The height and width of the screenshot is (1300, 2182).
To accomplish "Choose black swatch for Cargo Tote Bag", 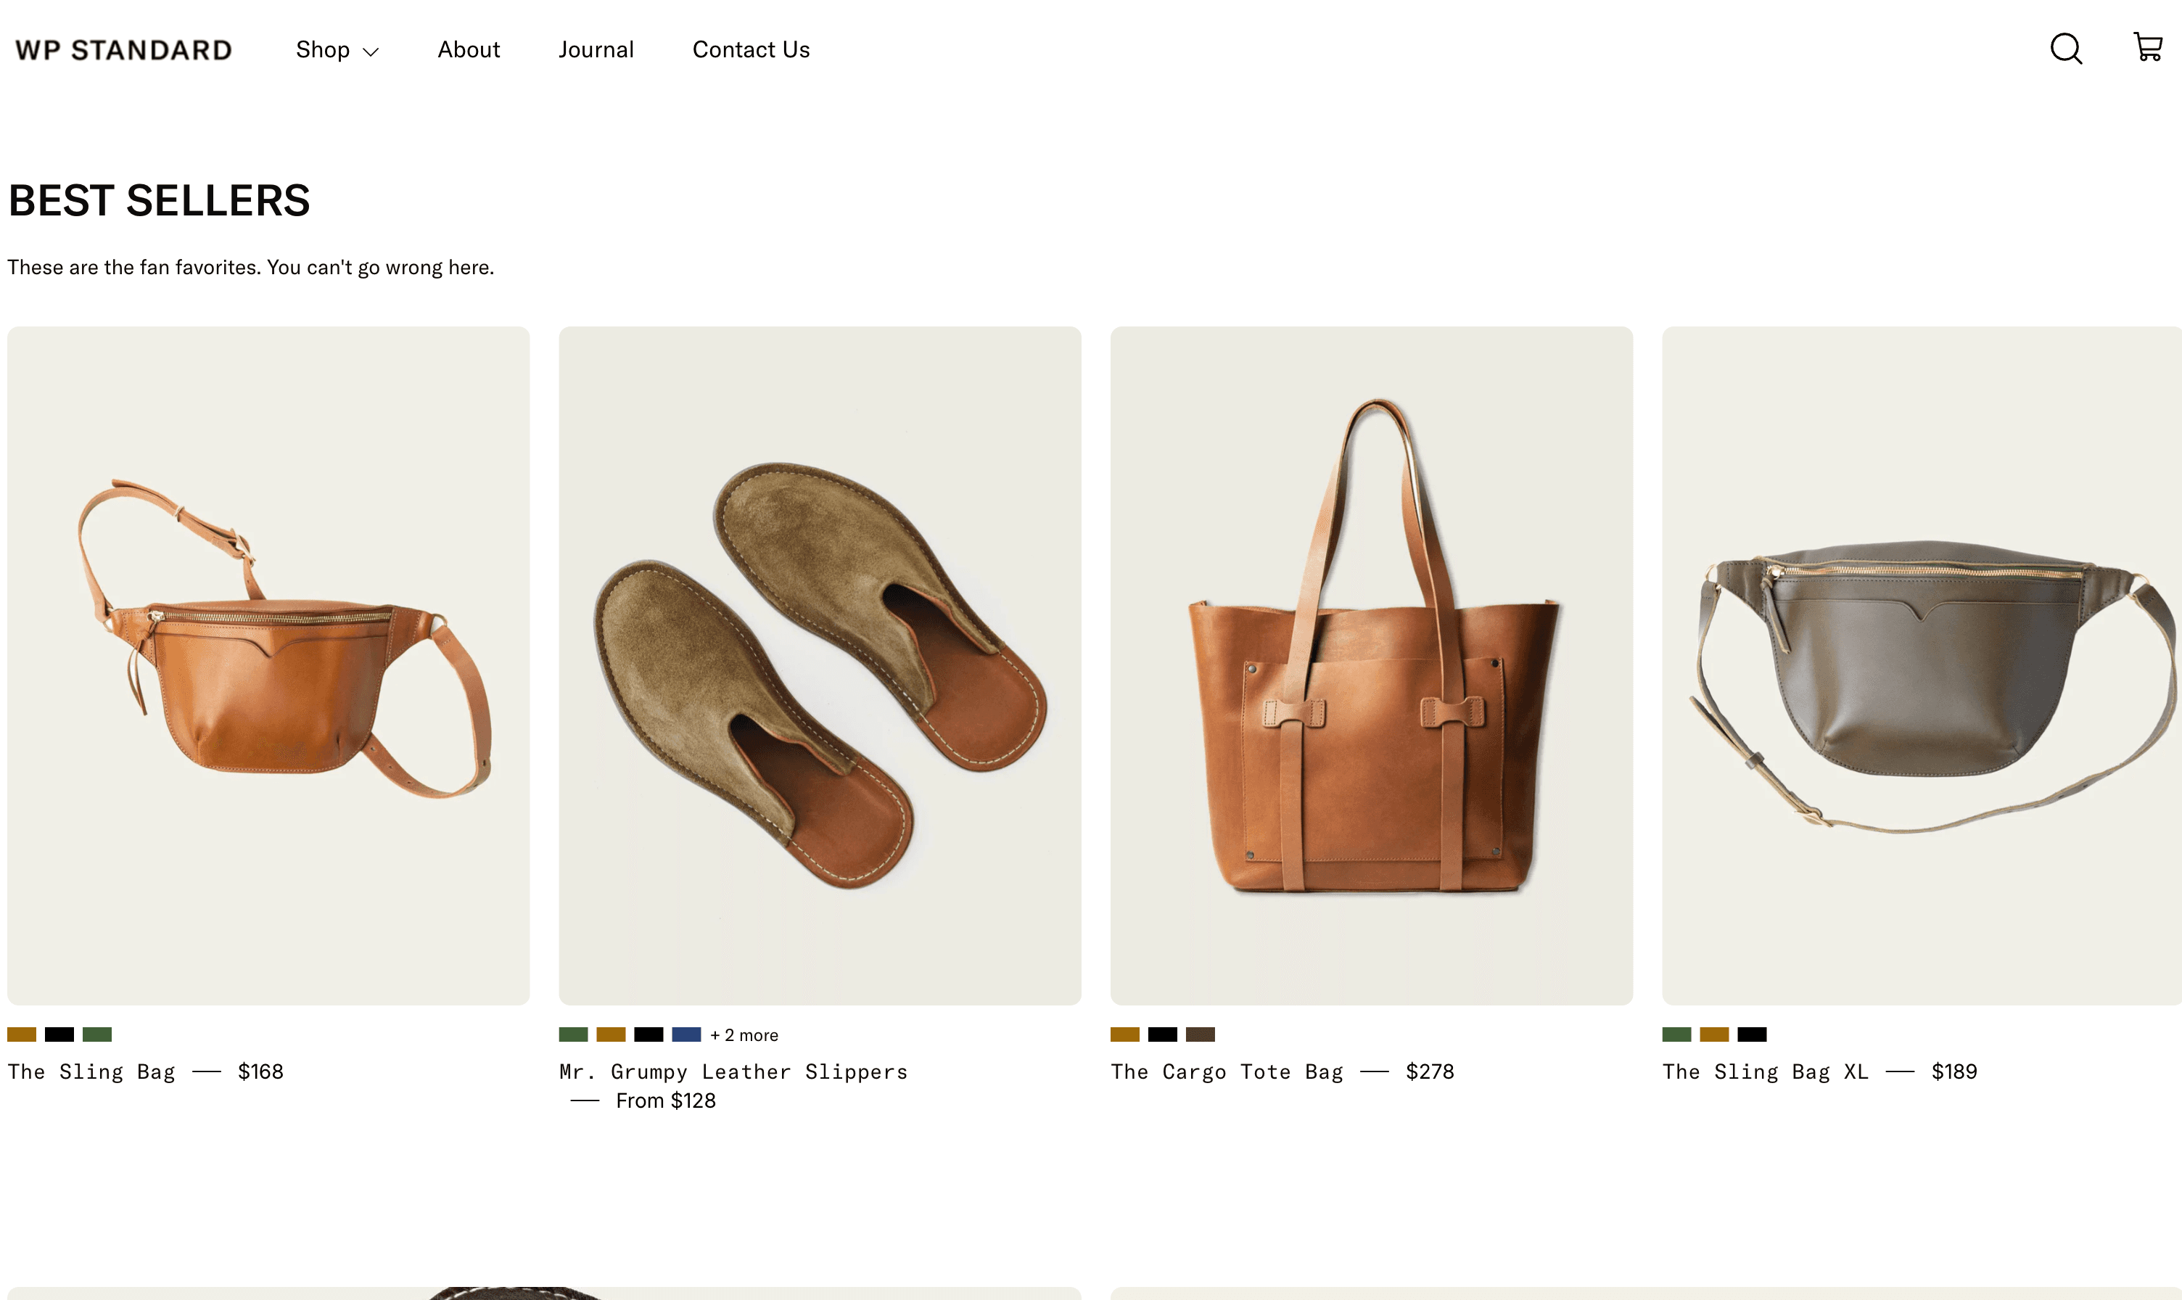I will [1162, 1034].
